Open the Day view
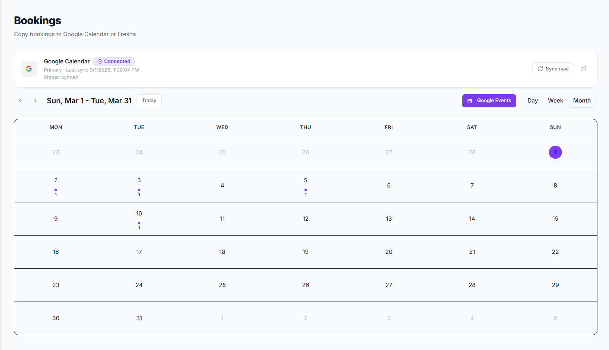 coord(533,100)
